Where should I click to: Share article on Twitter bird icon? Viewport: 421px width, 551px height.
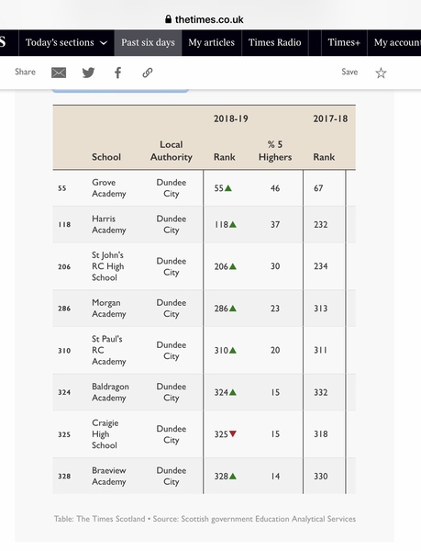pyautogui.click(x=88, y=73)
